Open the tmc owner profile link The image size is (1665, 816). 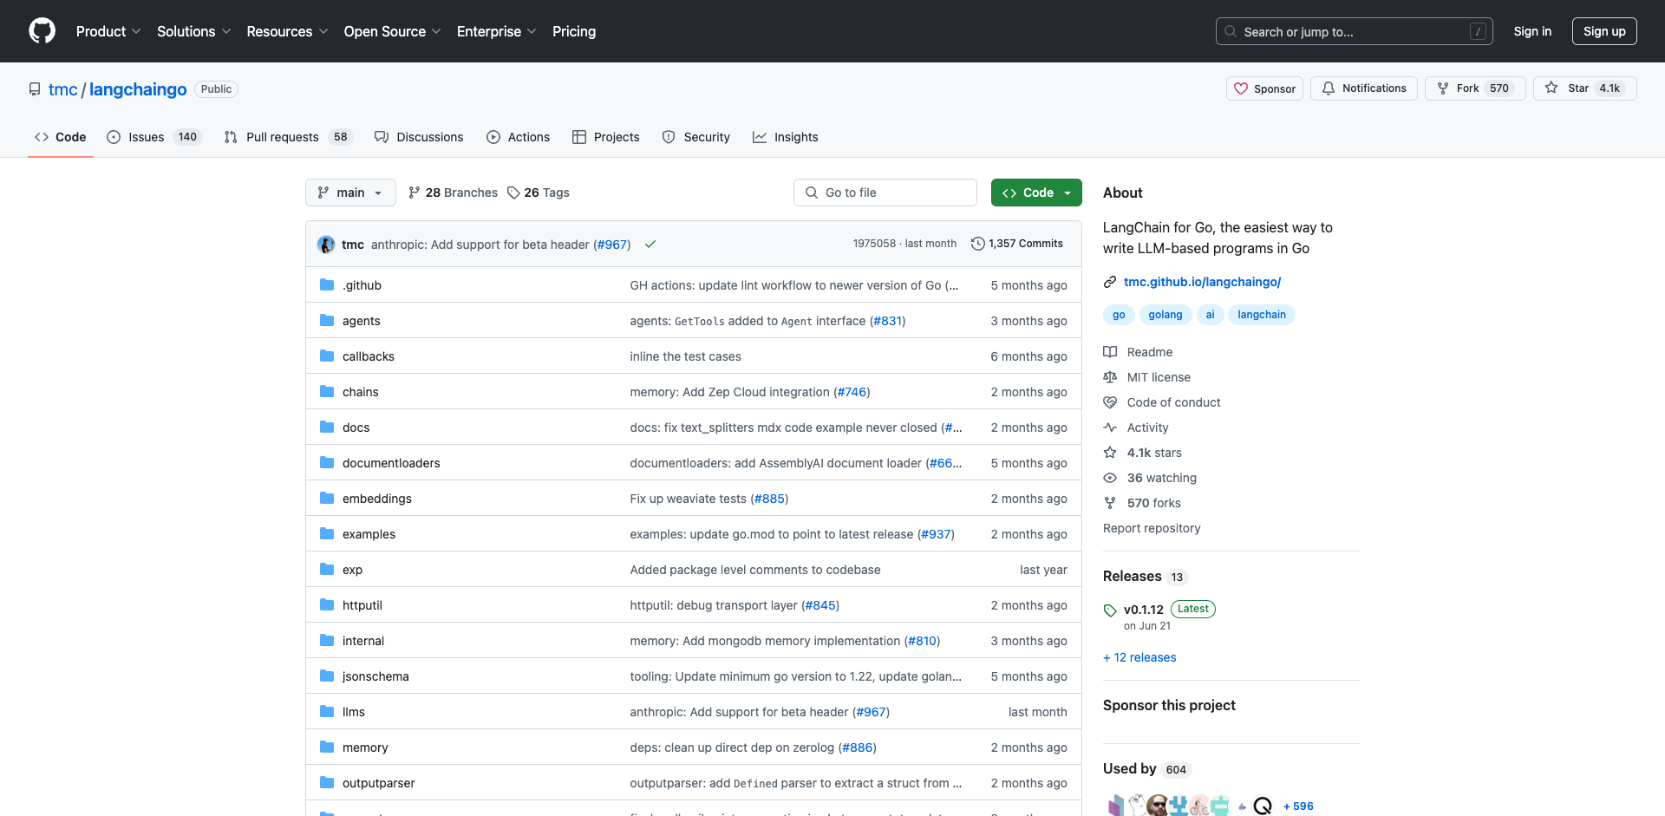[x=62, y=89]
